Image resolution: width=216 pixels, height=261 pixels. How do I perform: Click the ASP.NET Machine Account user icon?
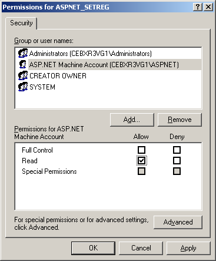click(23, 64)
